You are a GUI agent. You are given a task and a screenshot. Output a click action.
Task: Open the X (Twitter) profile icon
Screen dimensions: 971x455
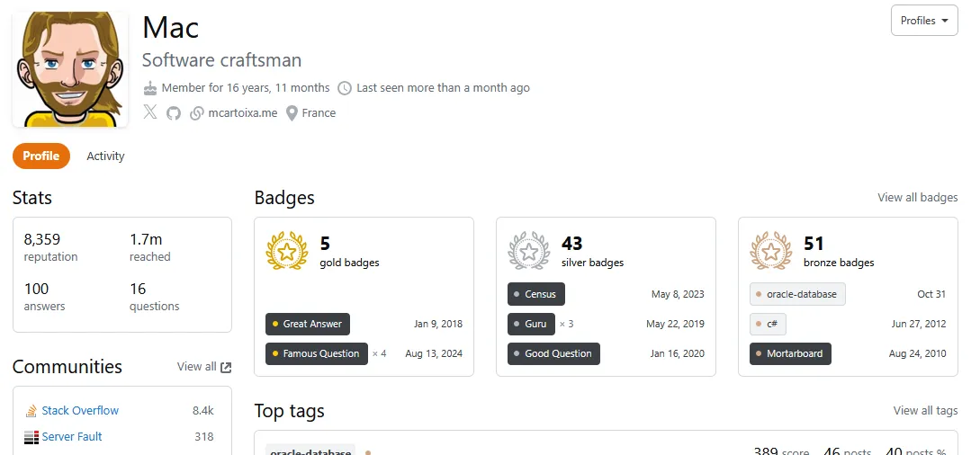150,112
